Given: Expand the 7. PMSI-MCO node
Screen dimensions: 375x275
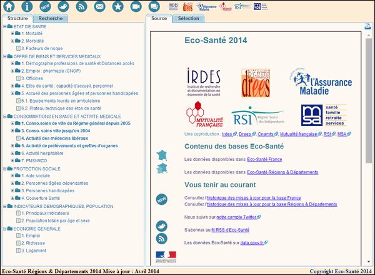Looking at the screenshot, I should (12, 160).
